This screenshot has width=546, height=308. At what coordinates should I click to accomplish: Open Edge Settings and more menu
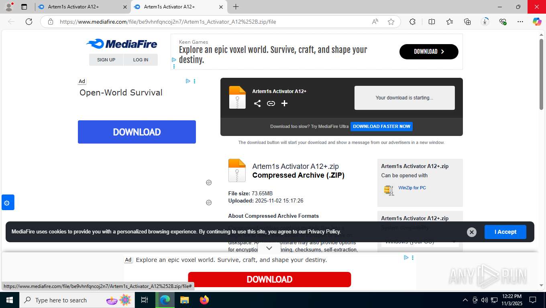520,22
